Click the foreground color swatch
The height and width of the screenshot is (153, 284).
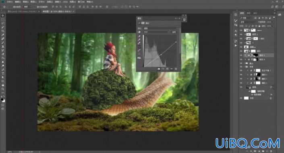click(2, 99)
